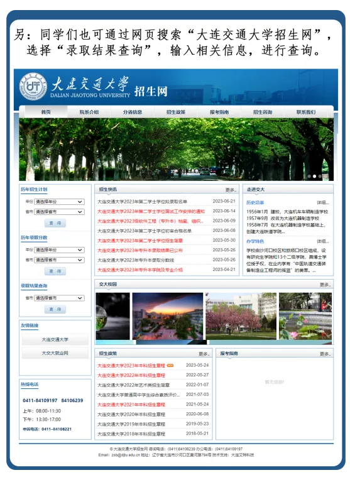
Task: Open 普通高中学生综合素质评价 policy link
Action: point(138,395)
